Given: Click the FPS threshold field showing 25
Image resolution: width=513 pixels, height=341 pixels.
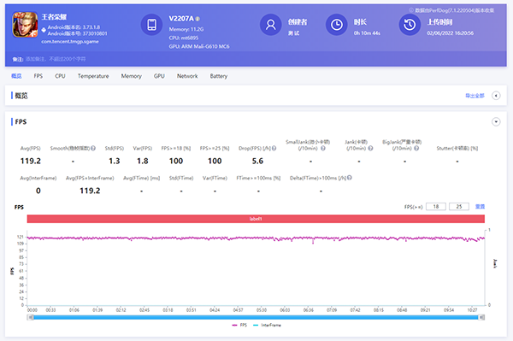Looking at the screenshot, I should pos(459,207).
